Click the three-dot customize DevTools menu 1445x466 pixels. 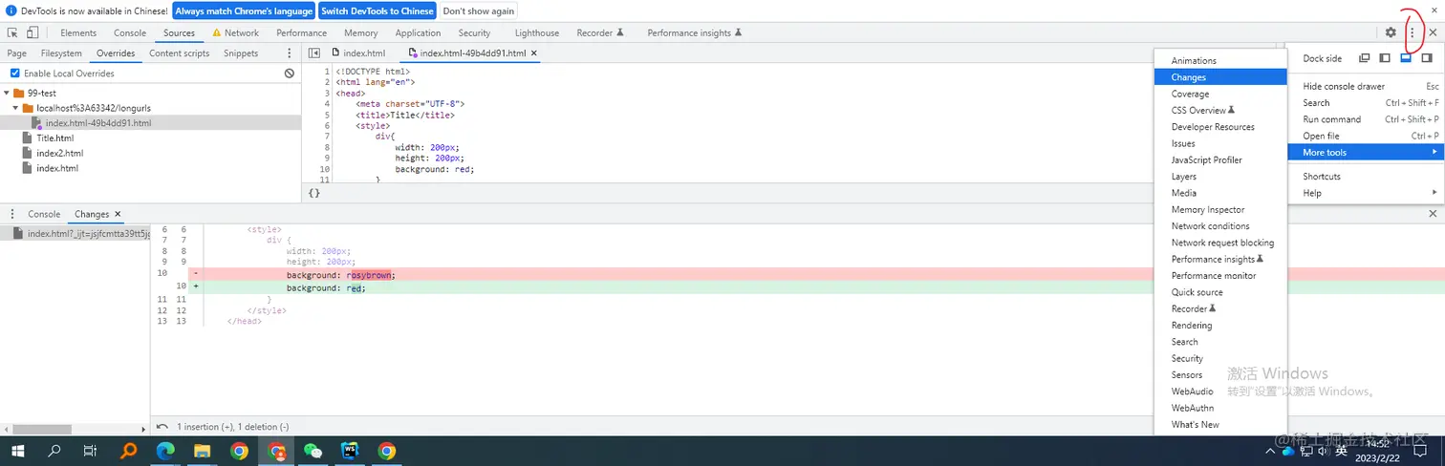coord(1413,32)
